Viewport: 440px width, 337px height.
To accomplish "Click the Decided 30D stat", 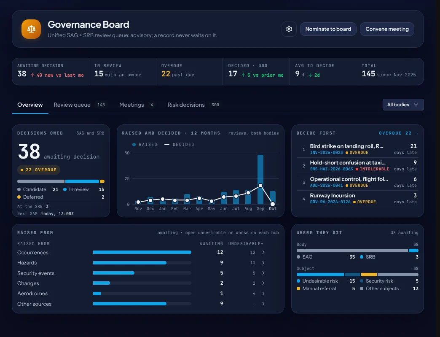I will click(x=256, y=71).
